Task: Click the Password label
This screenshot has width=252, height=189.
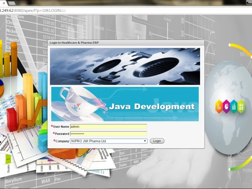Action: (x=62, y=134)
